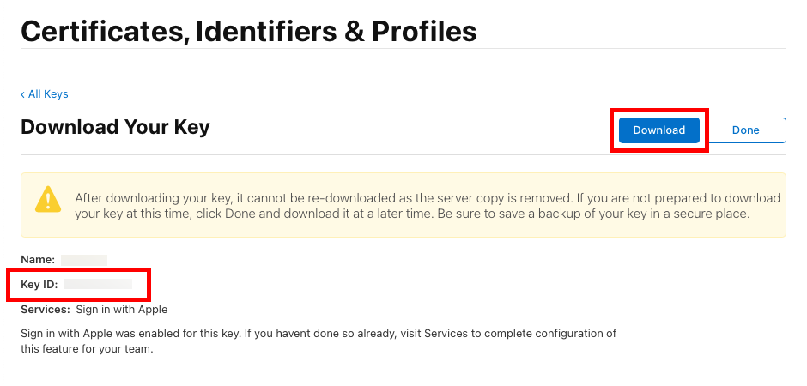Select the redacted Key ID value

coord(98,284)
